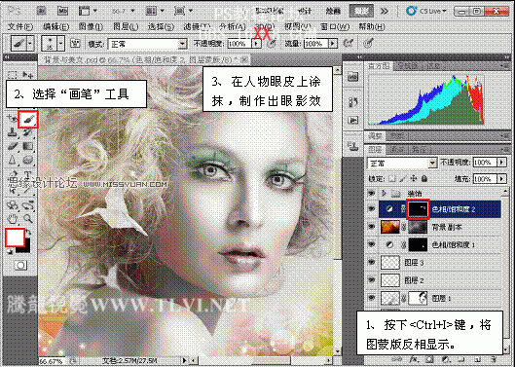Click the background black color swatch

point(25,247)
